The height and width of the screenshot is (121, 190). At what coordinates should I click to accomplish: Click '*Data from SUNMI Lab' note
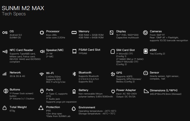tap(58, 116)
